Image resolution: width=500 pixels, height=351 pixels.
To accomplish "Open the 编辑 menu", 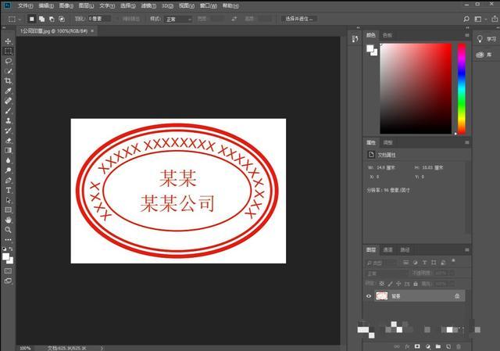I will [x=46, y=5].
